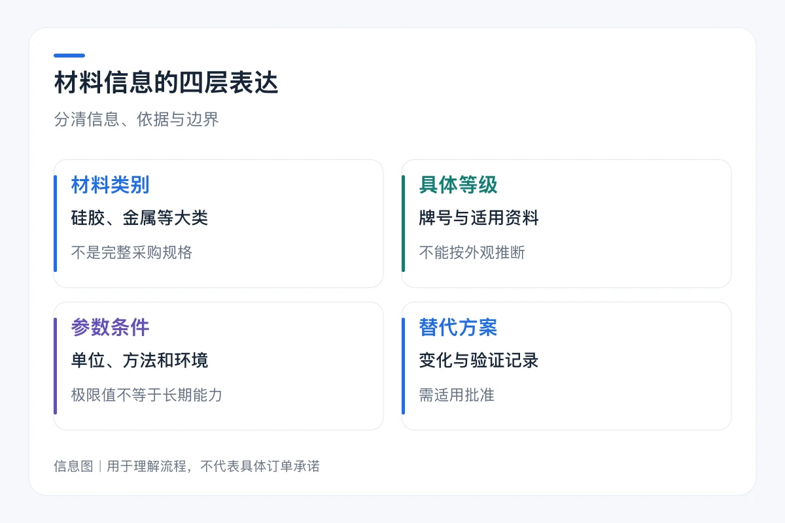Click the footer disclaimer starting with 信息图

pos(186,466)
